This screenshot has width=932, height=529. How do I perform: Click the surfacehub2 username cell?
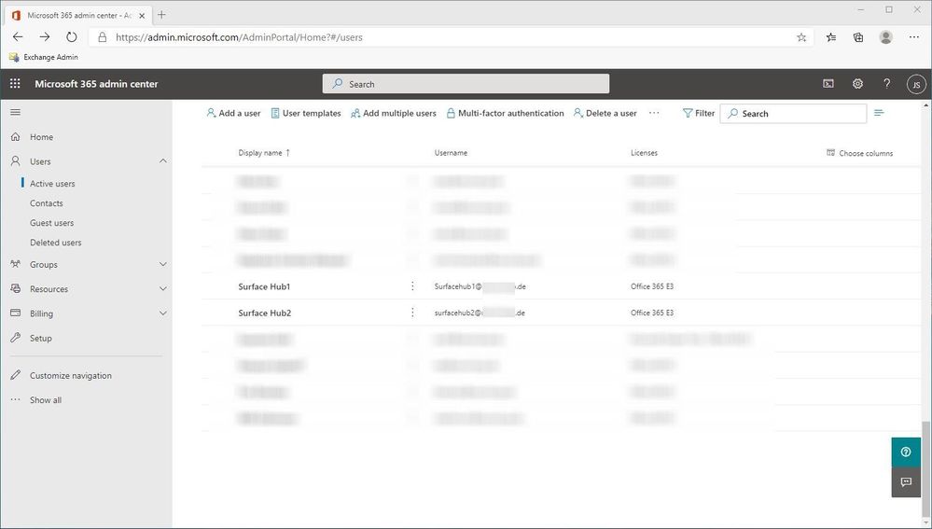tap(480, 313)
